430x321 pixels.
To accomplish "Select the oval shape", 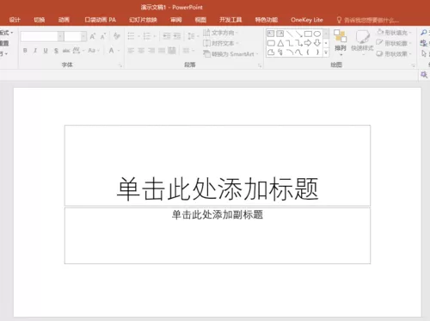I will (x=317, y=34).
